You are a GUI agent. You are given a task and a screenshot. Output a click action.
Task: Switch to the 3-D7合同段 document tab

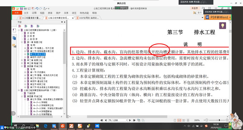point(89,18)
